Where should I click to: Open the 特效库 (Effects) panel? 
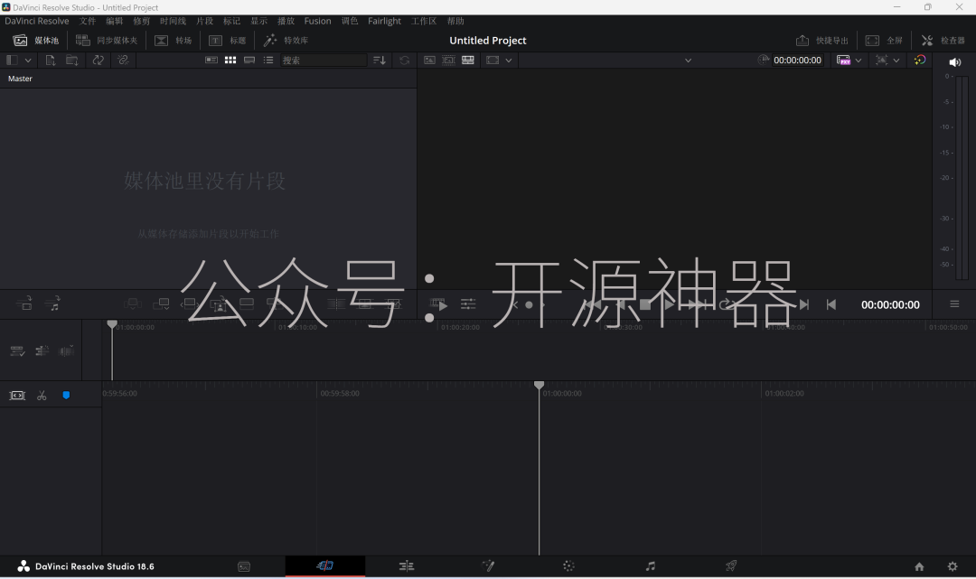[x=286, y=41]
